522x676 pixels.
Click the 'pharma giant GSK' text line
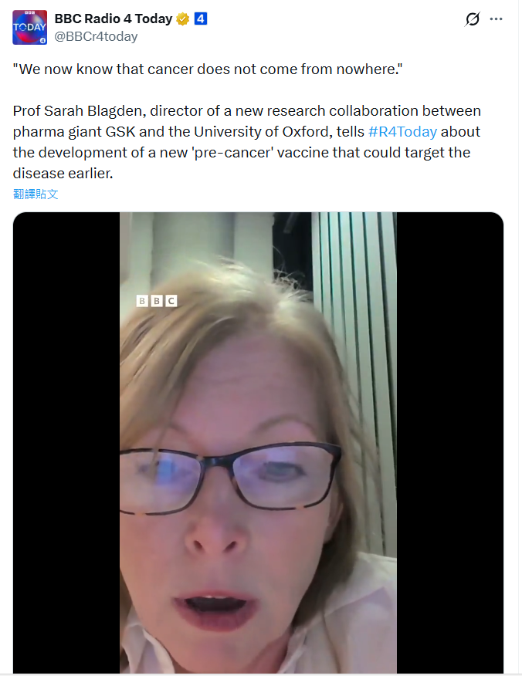[246, 131]
